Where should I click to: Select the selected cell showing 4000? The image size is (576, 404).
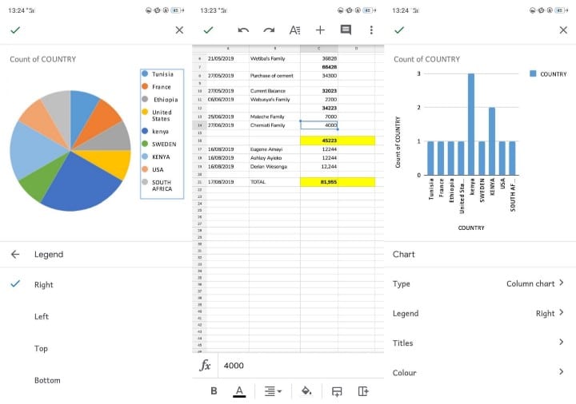click(319, 125)
